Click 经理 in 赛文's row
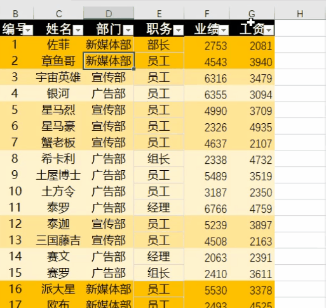 [159, 257]
